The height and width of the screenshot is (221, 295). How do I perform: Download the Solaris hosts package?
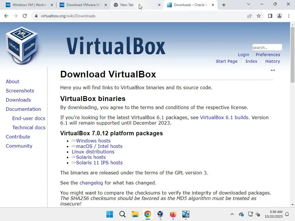(x=91, y=157)
